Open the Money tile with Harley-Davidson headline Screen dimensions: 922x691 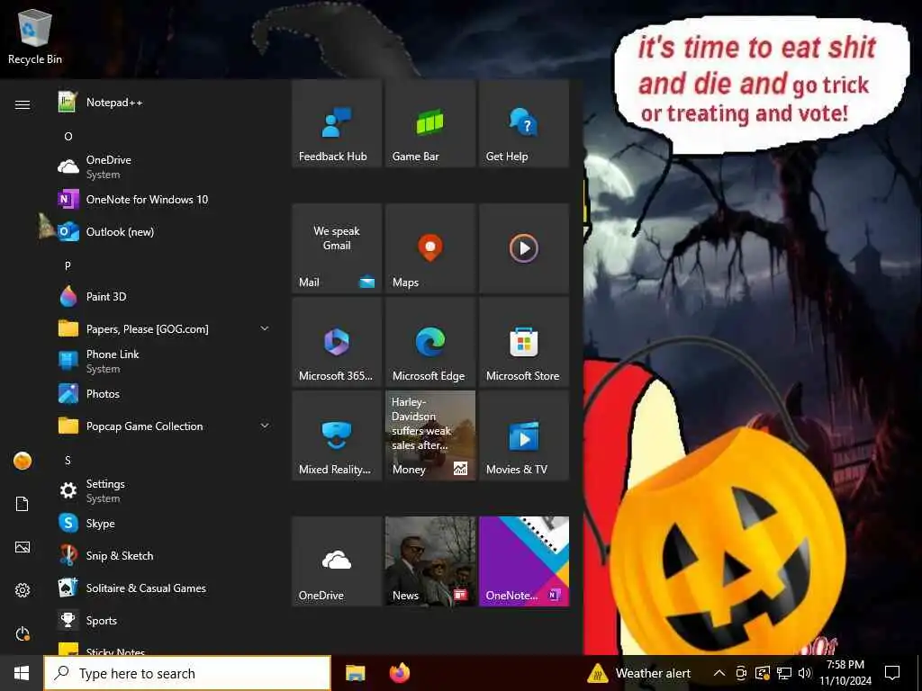430,435
